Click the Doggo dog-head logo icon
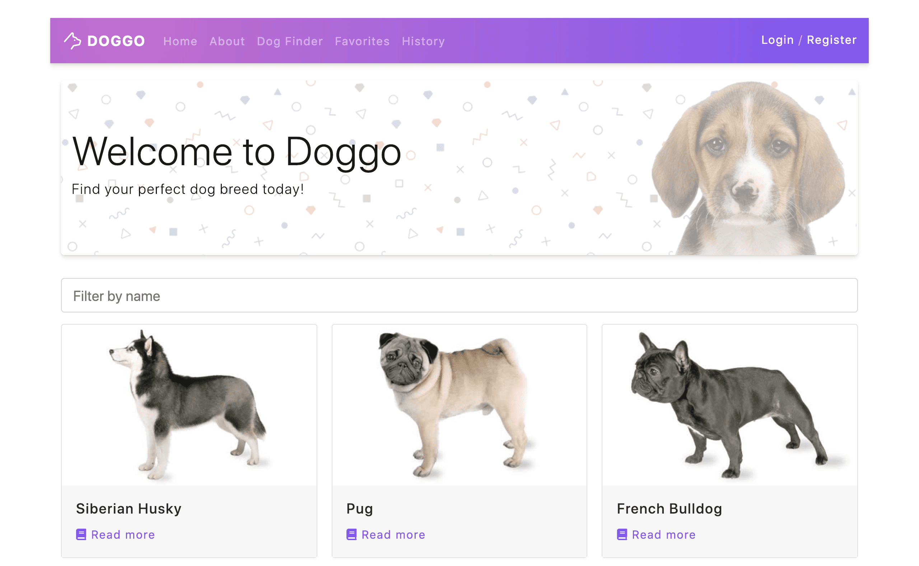 point(72,41)
